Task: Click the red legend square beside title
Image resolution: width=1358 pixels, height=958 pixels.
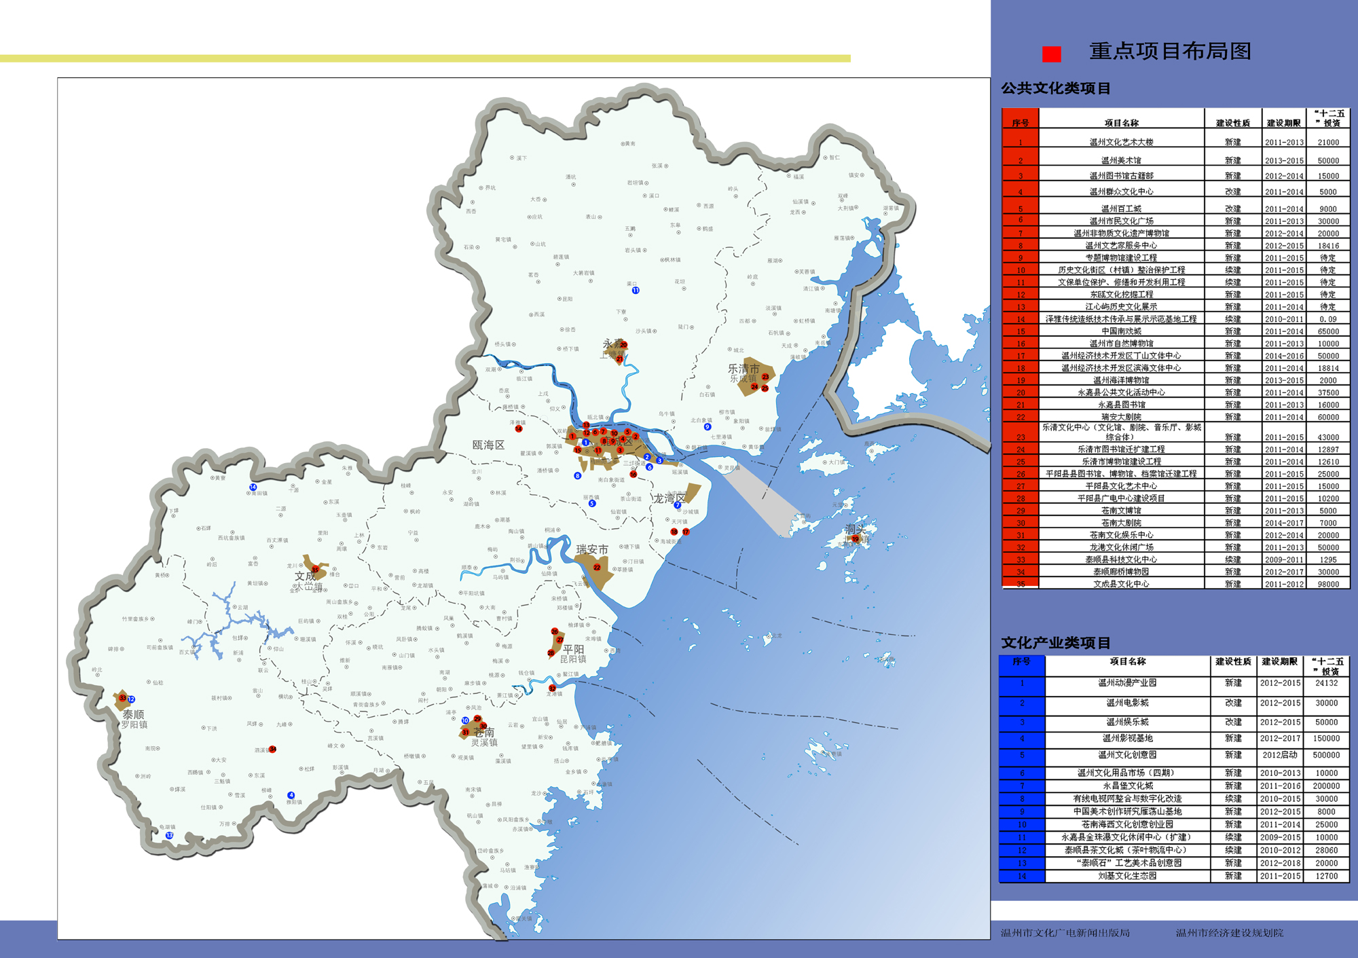Action: point(1051,54)
